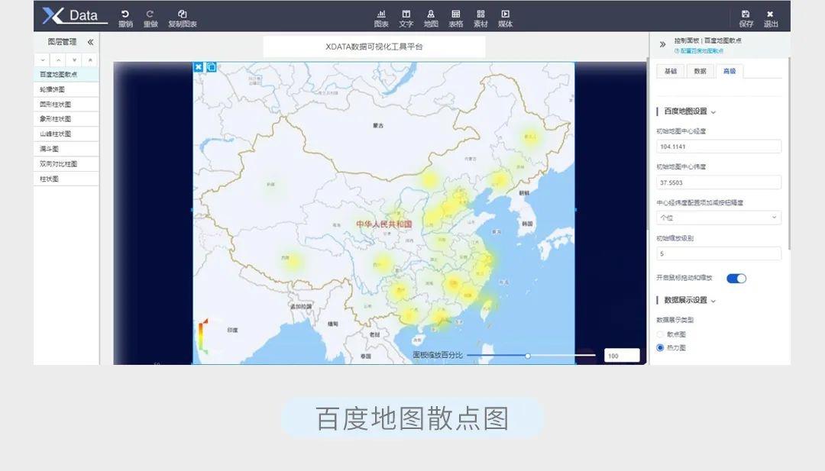The height and width of the screenshot is (471, 825).
Task: Open the 配置百度地图散点 help link
Action: [x=699, y=51]
